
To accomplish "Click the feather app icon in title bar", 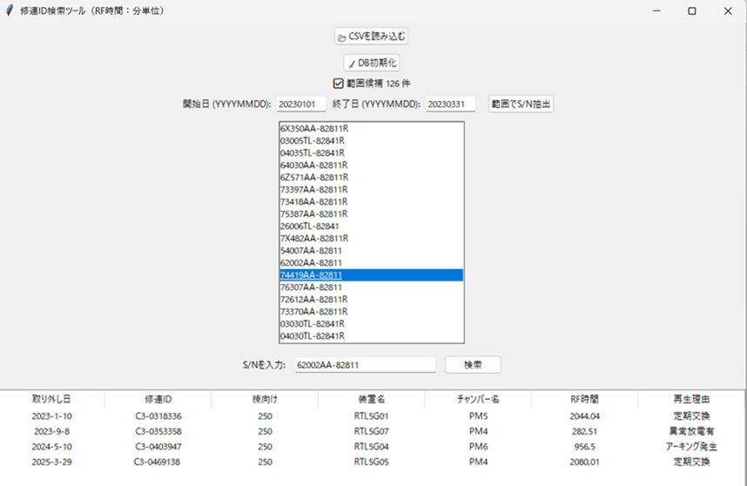I will coord(10,11).
